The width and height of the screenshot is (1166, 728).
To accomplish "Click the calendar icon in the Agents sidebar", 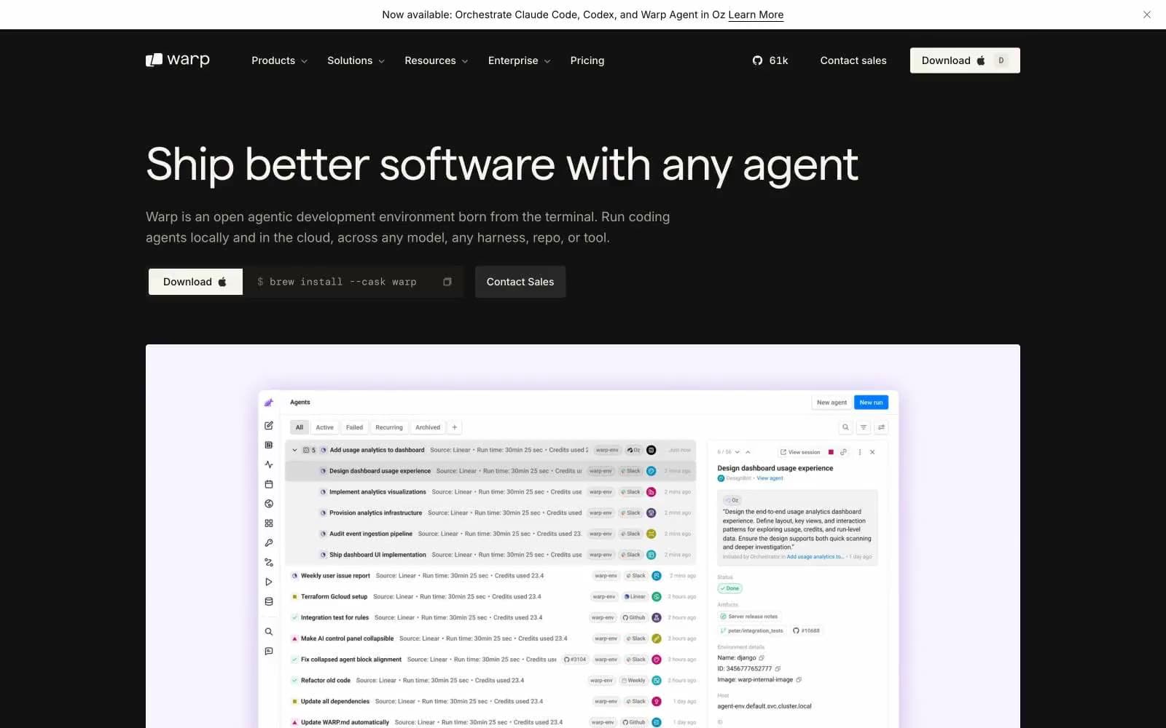I will coord(269,484).
